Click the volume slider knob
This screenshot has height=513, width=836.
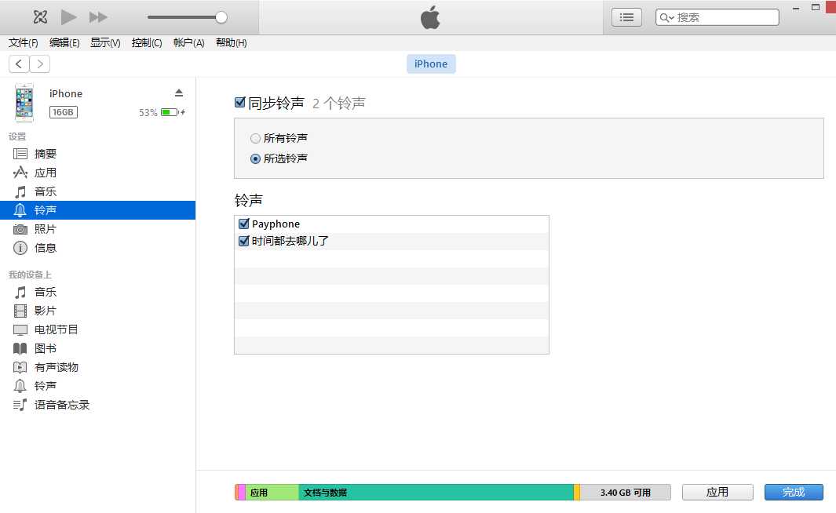click(x=221, y=17)
